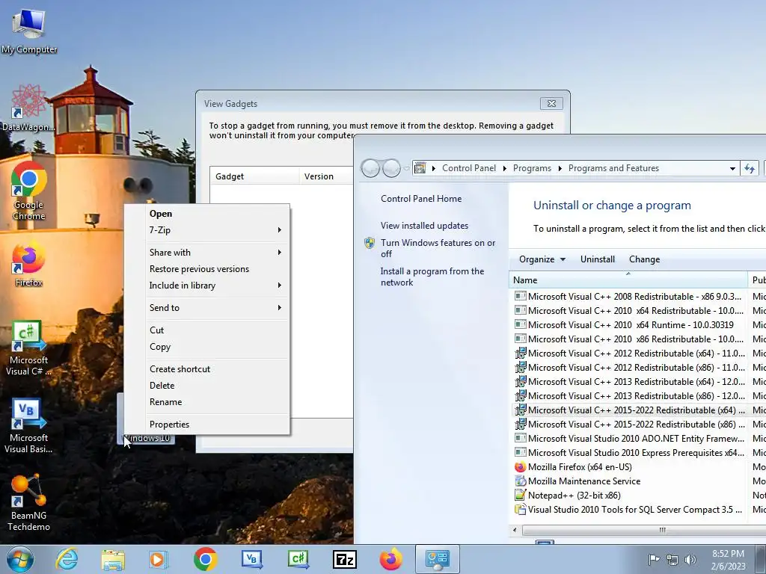The height and width of the screenshot is (574, 766).
Task: Click the Action Center flag tray icon
Action: (x=654, y=559)
